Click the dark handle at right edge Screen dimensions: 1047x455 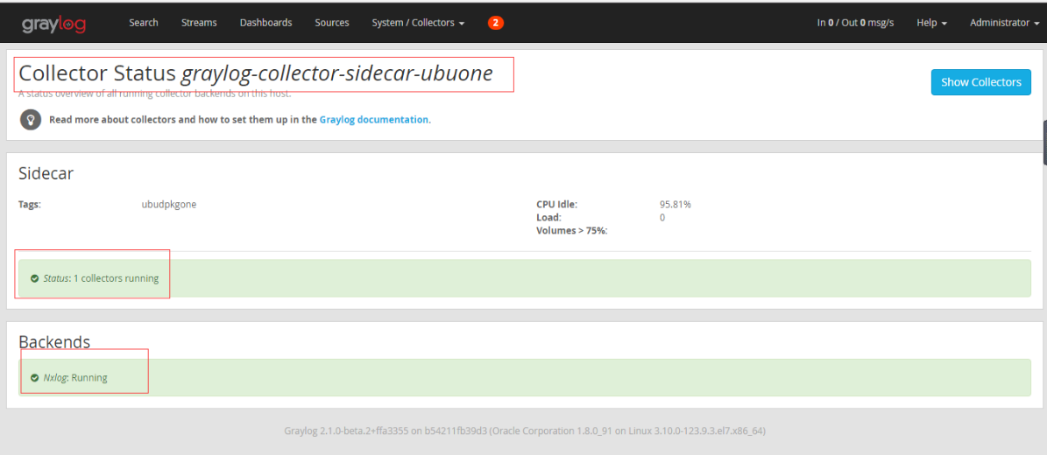click(1044, 142)
